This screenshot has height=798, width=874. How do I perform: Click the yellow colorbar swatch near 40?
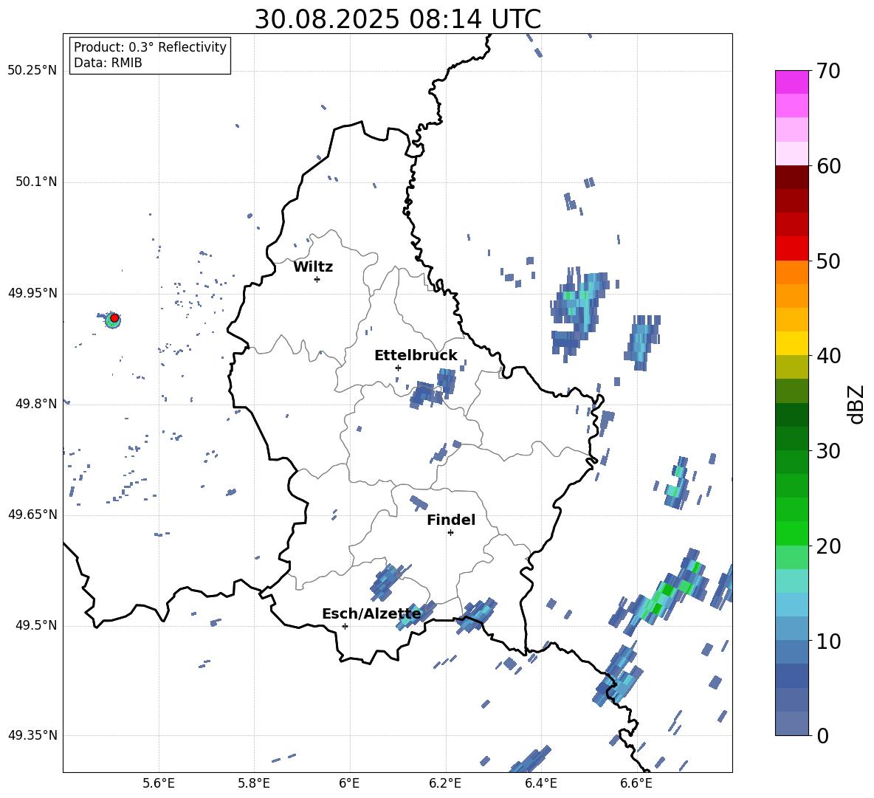791,343
